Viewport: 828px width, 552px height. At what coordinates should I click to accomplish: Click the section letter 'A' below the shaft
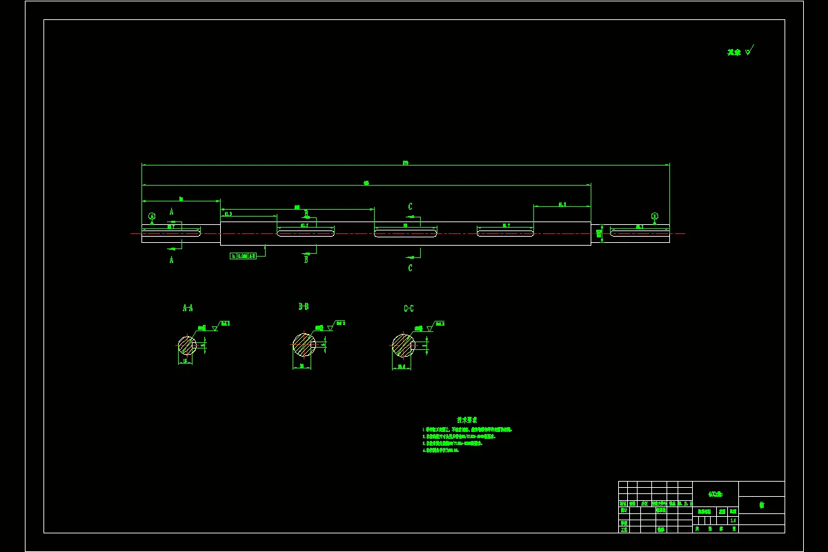click(172, 260)
